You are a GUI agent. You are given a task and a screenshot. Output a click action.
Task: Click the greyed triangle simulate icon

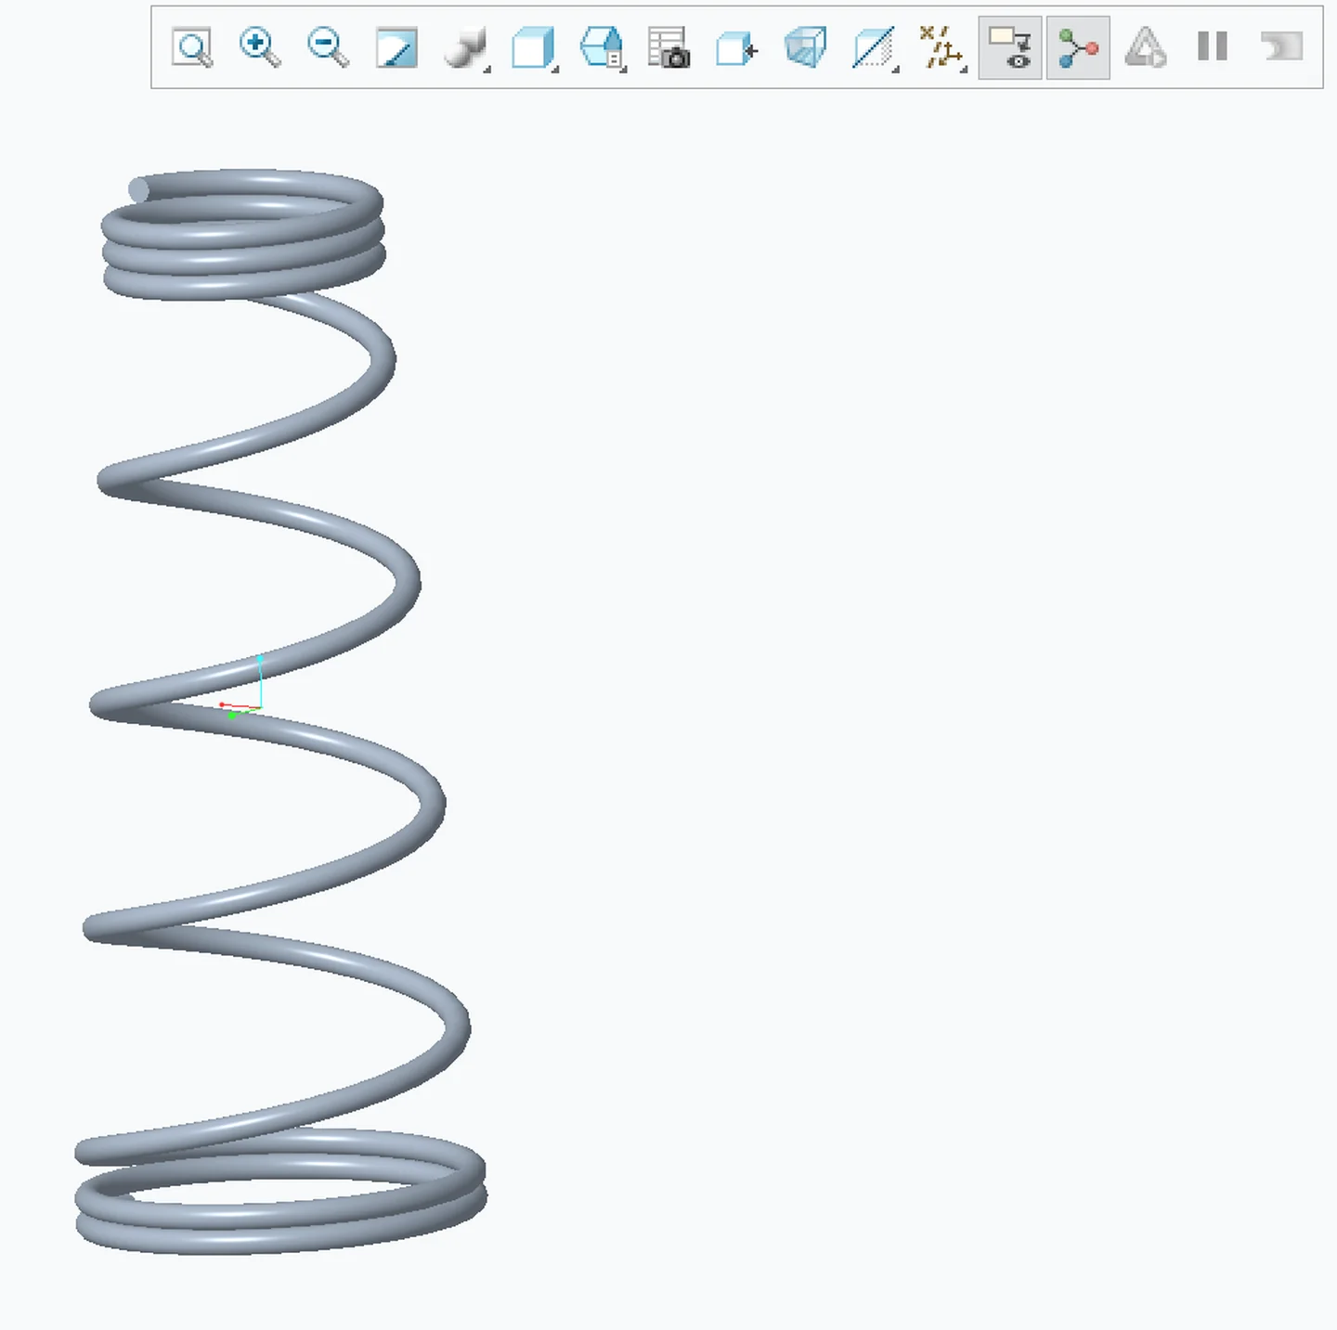(x=1146, y=47)
